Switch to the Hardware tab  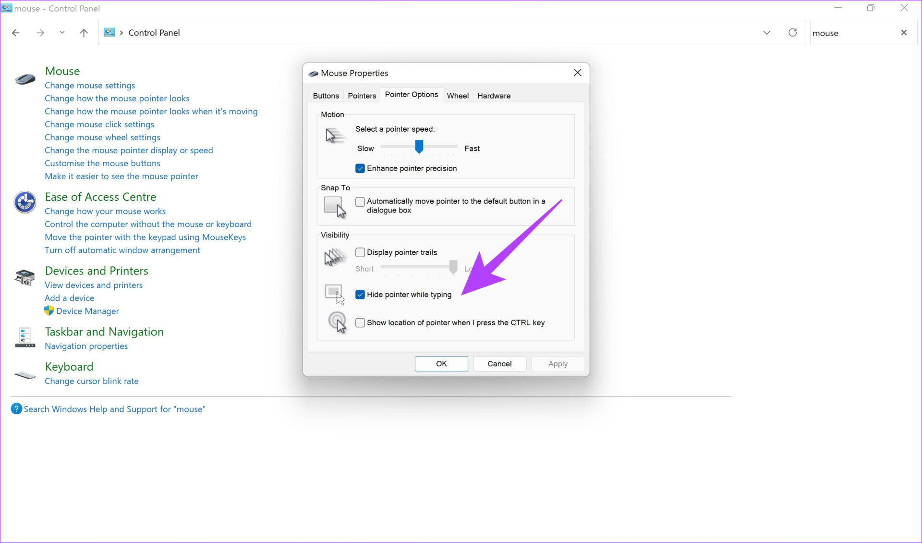pyautogui.click(x=494, y=96)
